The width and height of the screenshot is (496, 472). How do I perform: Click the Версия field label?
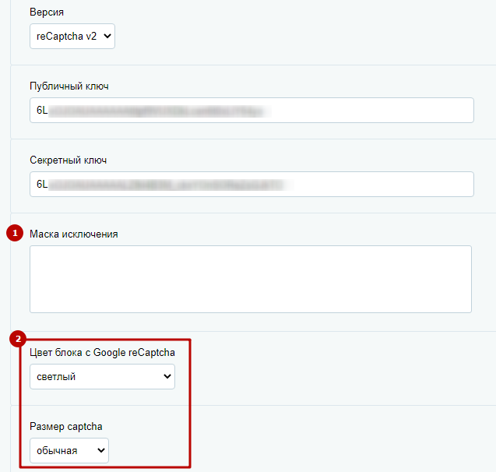click(x=47, y=12)
